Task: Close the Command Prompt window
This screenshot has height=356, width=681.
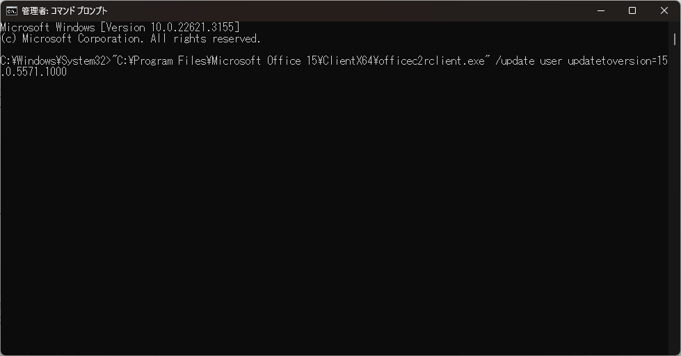Action: point(664,10)
